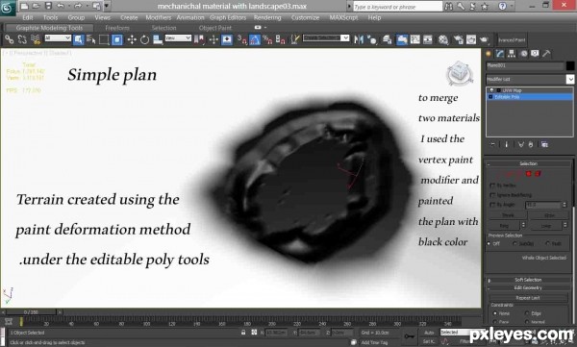Open the Manage Layers icon

click(387, 39)
